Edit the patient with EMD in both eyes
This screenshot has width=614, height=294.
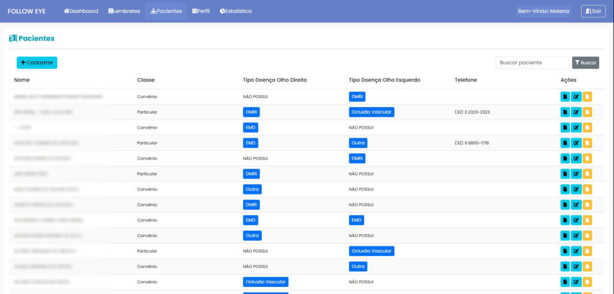point(576,220)
